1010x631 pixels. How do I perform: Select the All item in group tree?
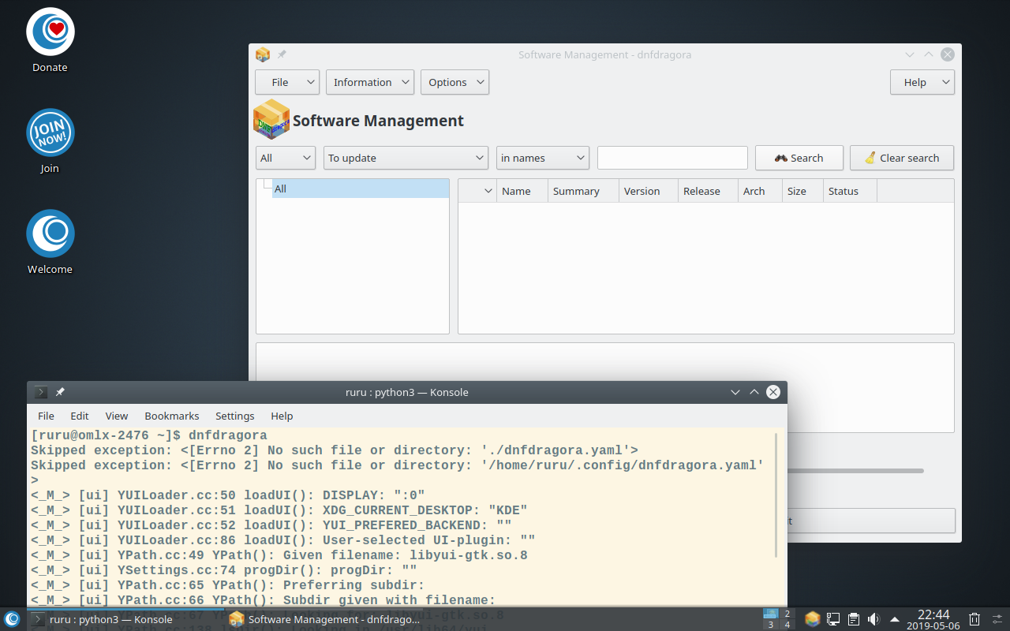[x=361, y=189]
